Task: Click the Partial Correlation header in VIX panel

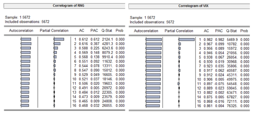Action: 179,31
